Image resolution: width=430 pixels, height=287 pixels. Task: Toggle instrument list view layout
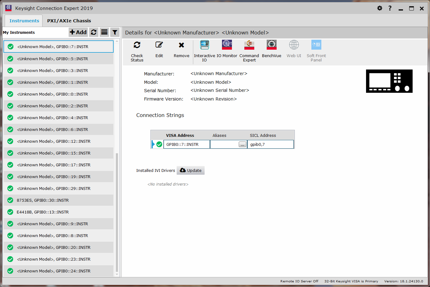tap(104, 32)
